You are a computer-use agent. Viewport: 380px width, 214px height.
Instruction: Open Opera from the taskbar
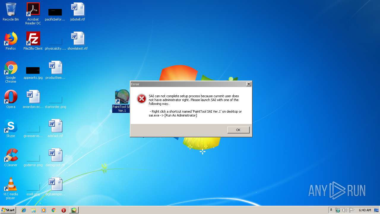click(64, 210)
